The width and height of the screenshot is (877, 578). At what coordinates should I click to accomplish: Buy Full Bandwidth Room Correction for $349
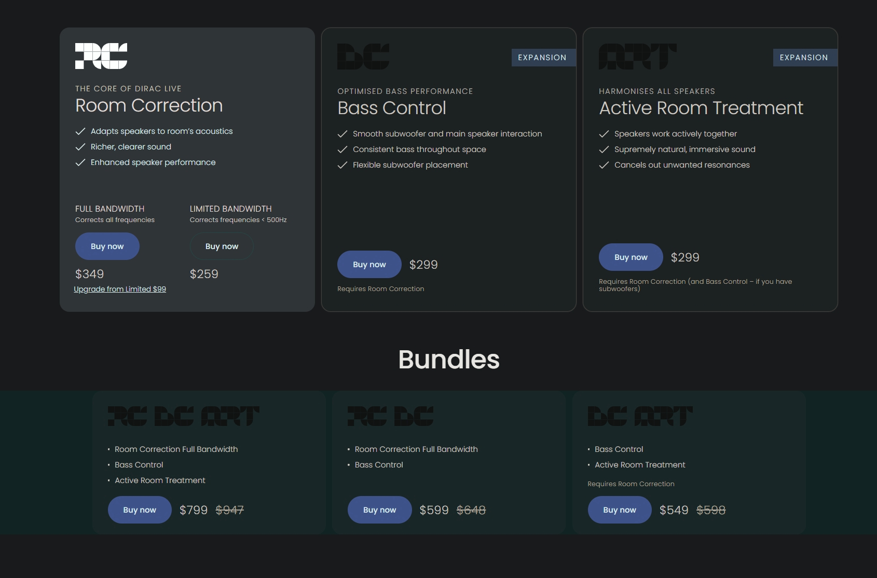point(107,246)
